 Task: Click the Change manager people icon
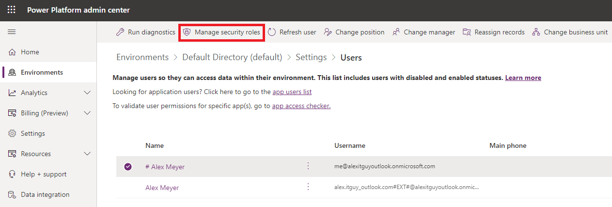coord(396,32)
